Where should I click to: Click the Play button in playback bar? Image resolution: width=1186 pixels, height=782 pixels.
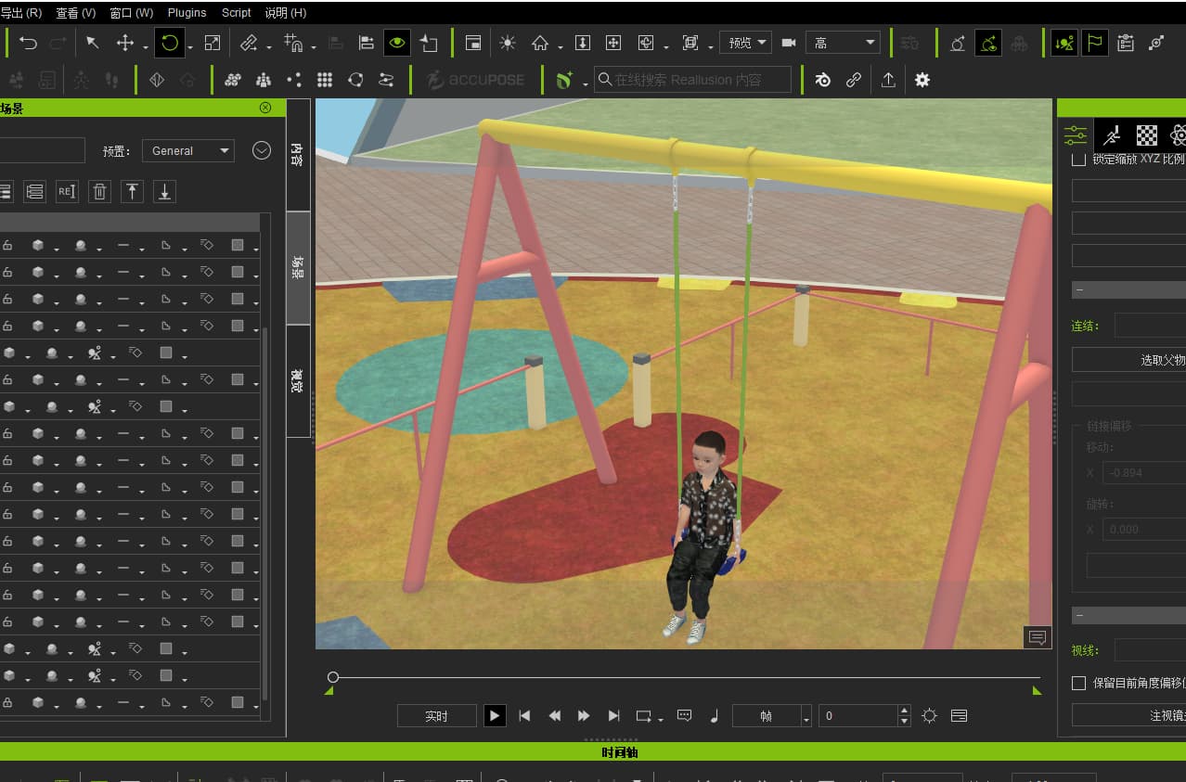click(495, 716)
